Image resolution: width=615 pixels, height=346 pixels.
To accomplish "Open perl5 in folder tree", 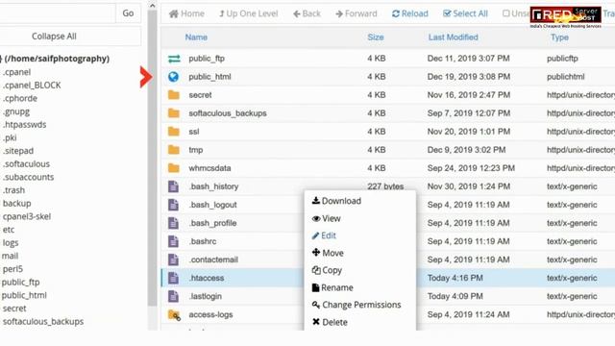I will tap(12, 269).
